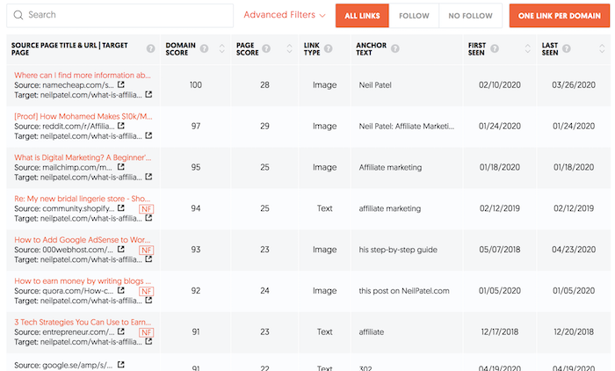This screenshot has height=371, width=615.
Task: Click NF badge in entrepreneur.com row
Action: (x=147, y=332)
